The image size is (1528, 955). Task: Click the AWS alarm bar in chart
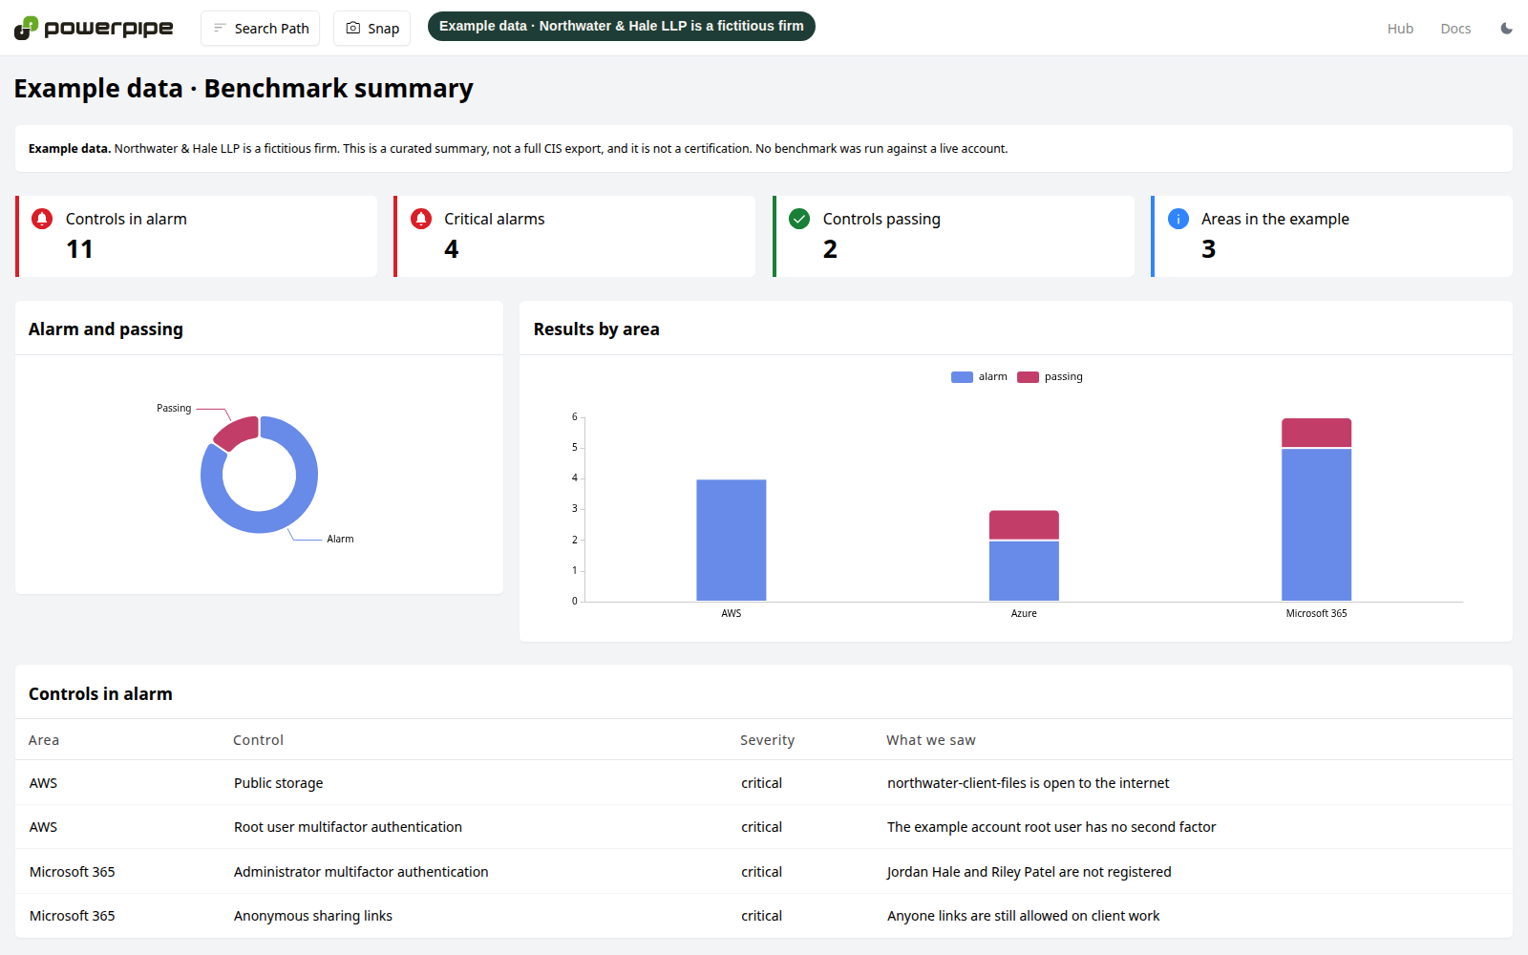[732, 541]
